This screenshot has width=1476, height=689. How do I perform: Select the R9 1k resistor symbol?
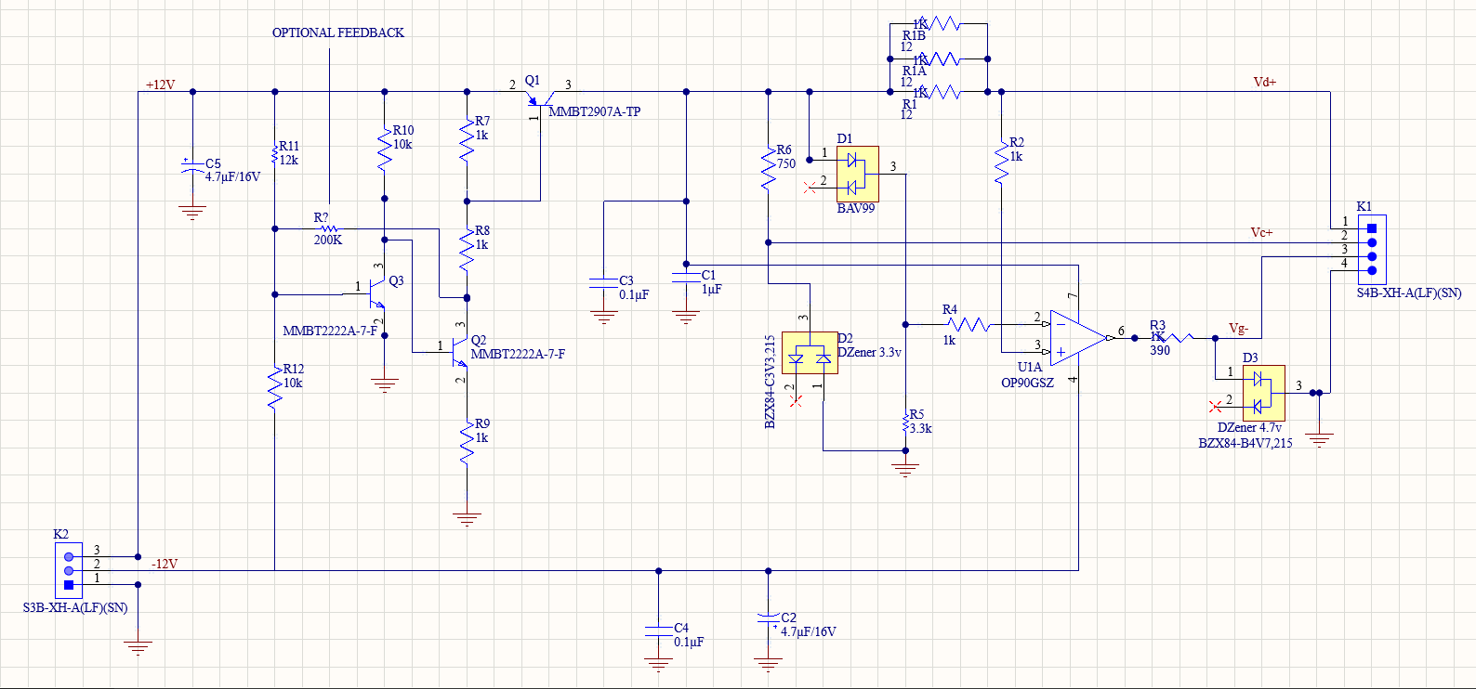[468, 443]
